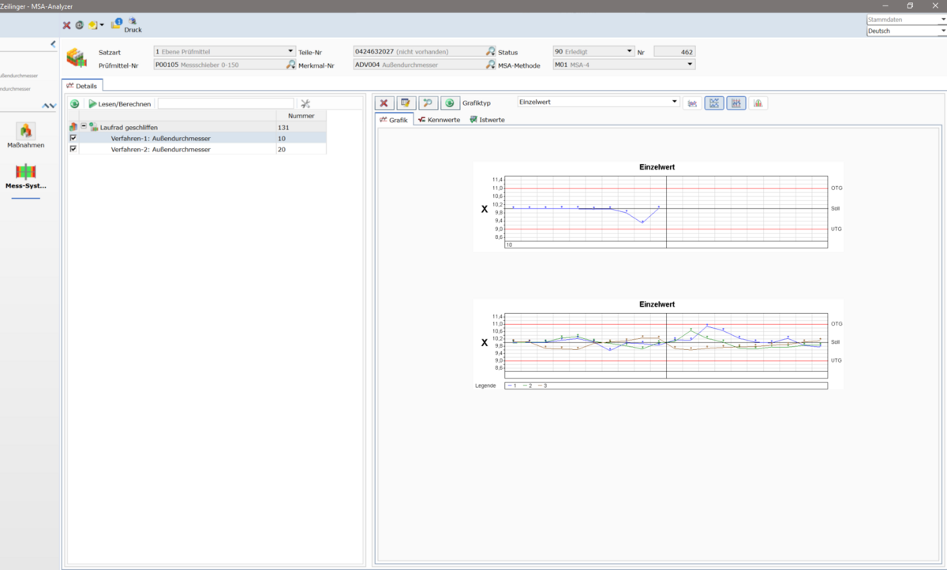This screenshot has width=947, height=570.
Task: Toggle the Verfahren-2 Außendurchmesser checkbox
Action: pos(73,149)
